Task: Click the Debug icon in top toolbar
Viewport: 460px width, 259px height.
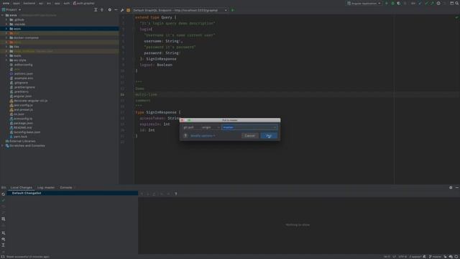Action: [392, 3]
